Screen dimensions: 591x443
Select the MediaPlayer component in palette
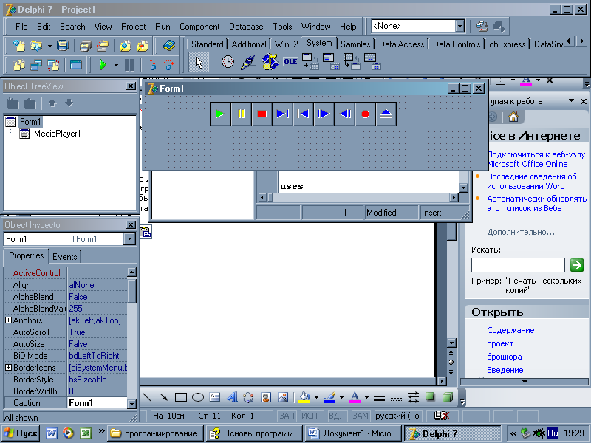[x=269, y=62]
